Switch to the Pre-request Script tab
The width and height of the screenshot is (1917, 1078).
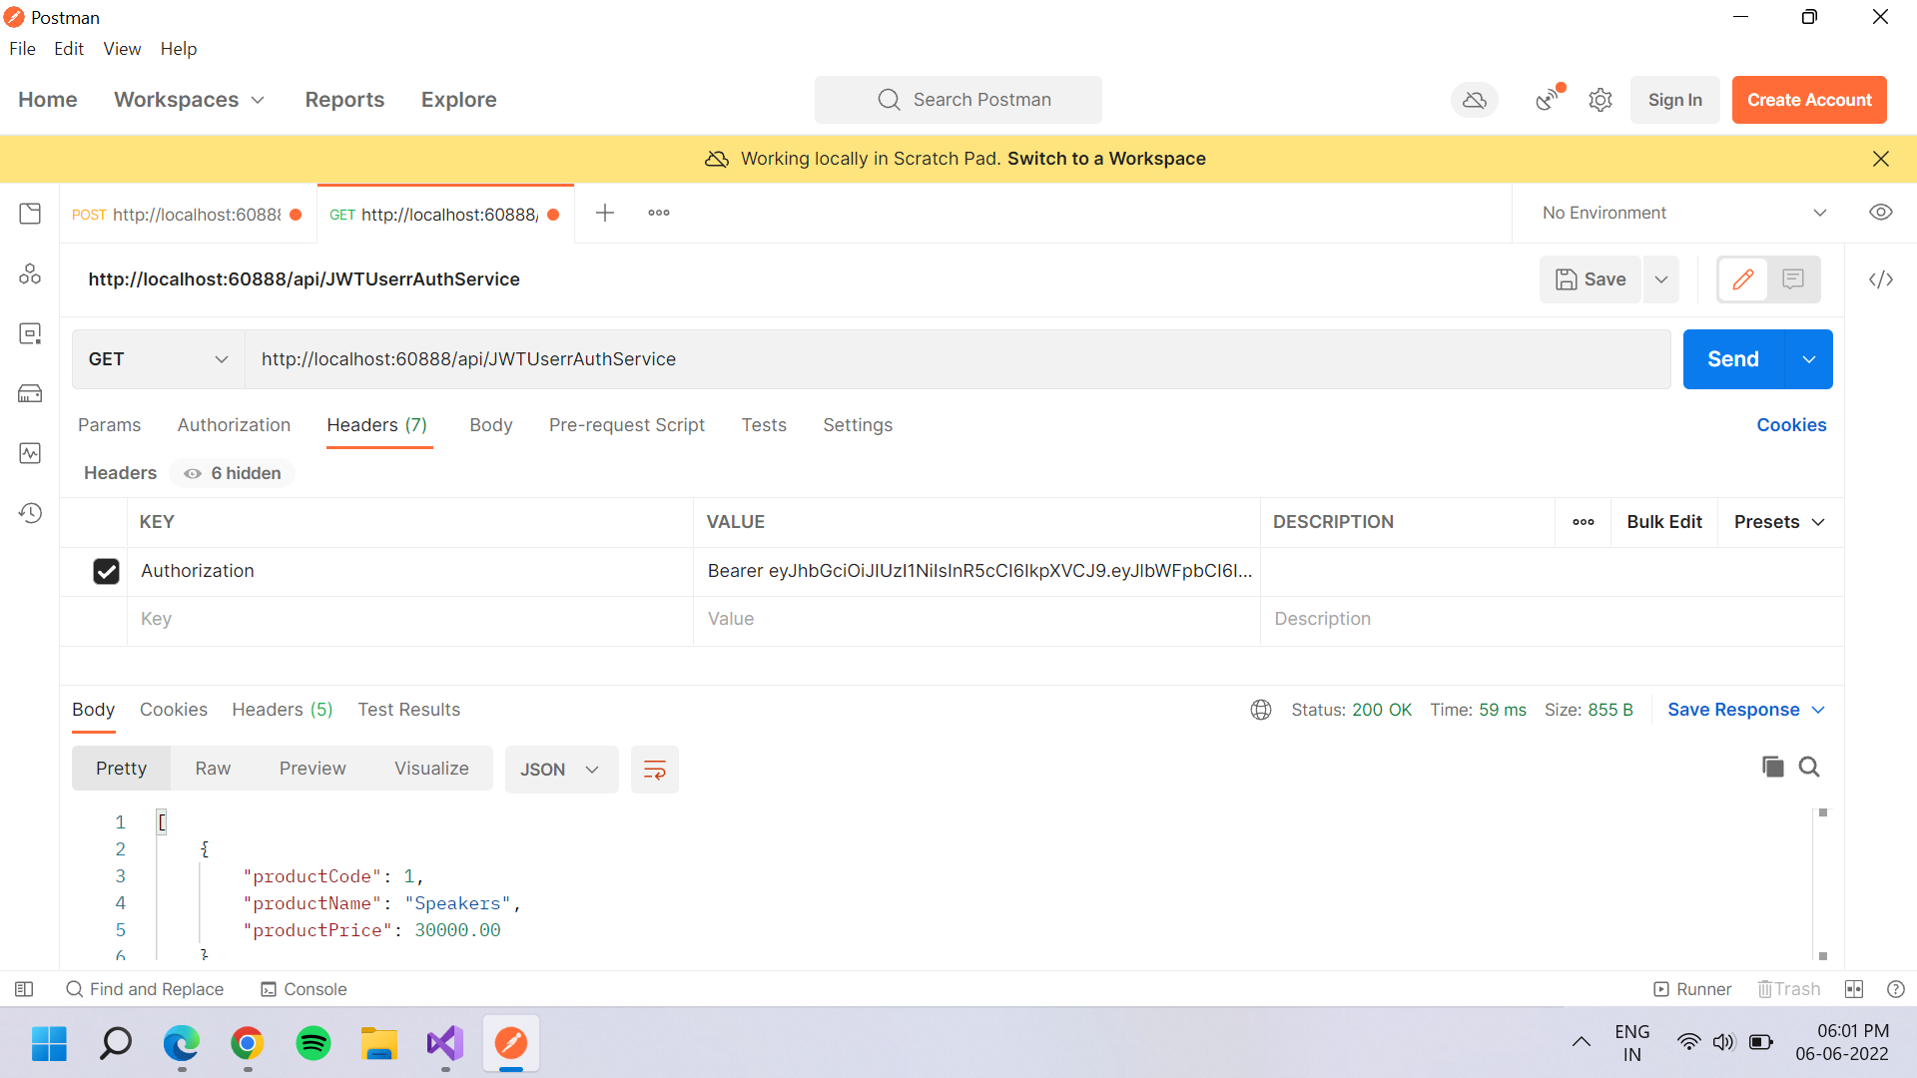pyautogui.click(x=627, y=425)
